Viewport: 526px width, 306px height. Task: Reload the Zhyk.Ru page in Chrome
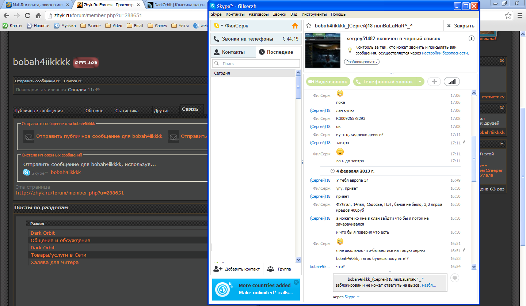point(27,16)
